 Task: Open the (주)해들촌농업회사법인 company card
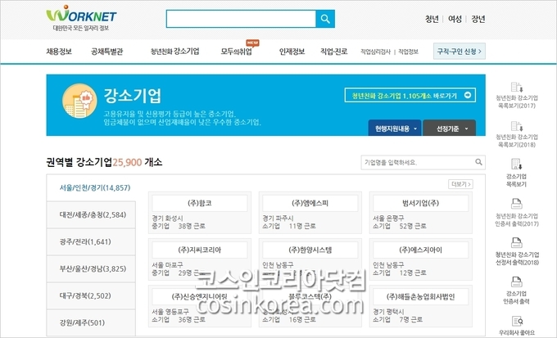pyautogui.click(x=420, y=306)
